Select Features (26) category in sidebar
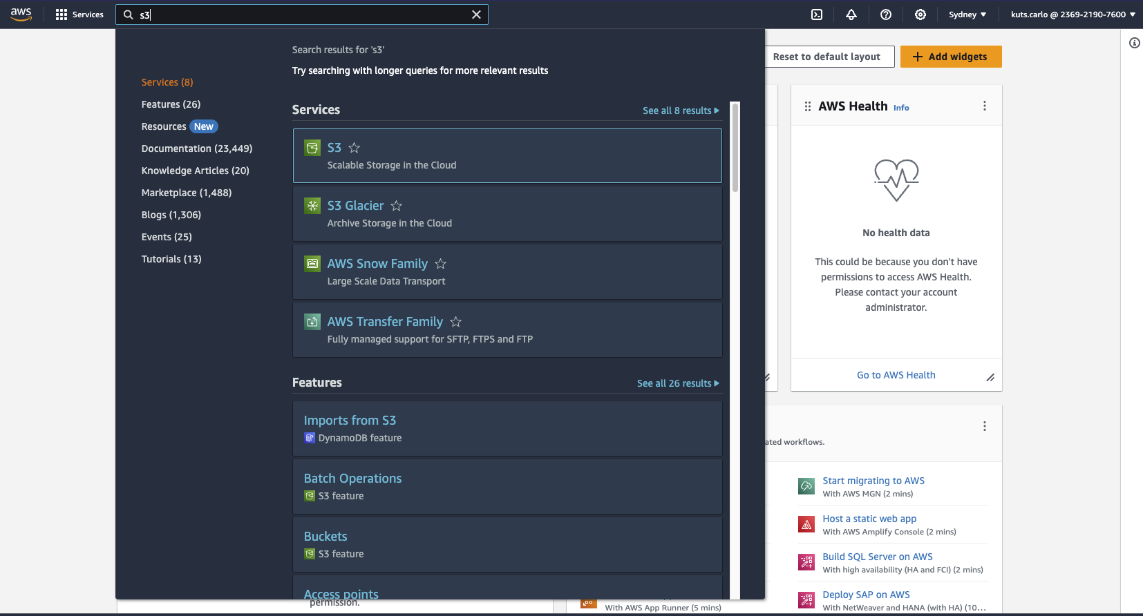The width and height of the screenshot is (1143, 616). 171,104
